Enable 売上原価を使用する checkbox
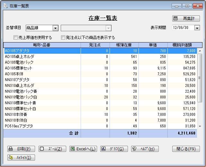The height and width of the screenshot is (167, 206). [x=15, y=38]
